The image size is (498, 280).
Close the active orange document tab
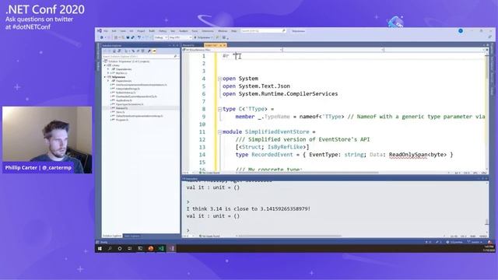tap(224, 45)
